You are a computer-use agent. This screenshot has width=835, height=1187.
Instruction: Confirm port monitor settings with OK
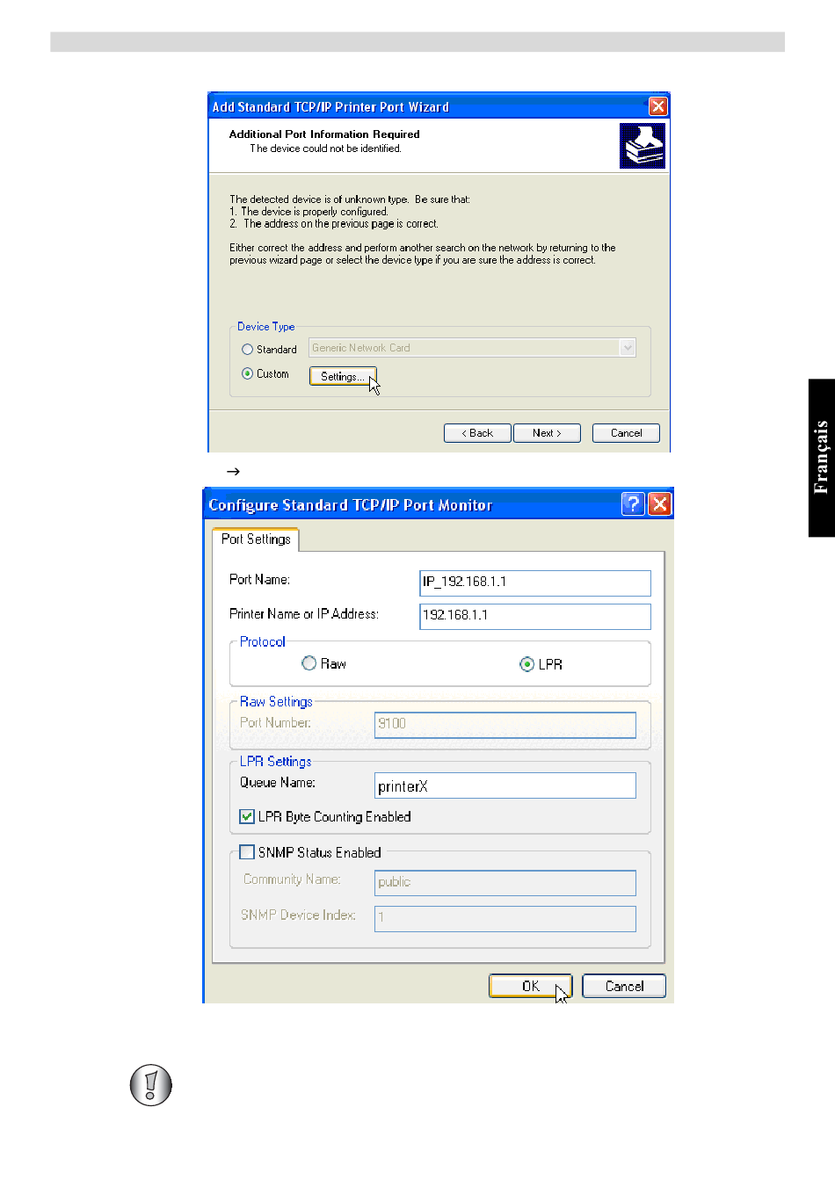(x=530, y=986)
